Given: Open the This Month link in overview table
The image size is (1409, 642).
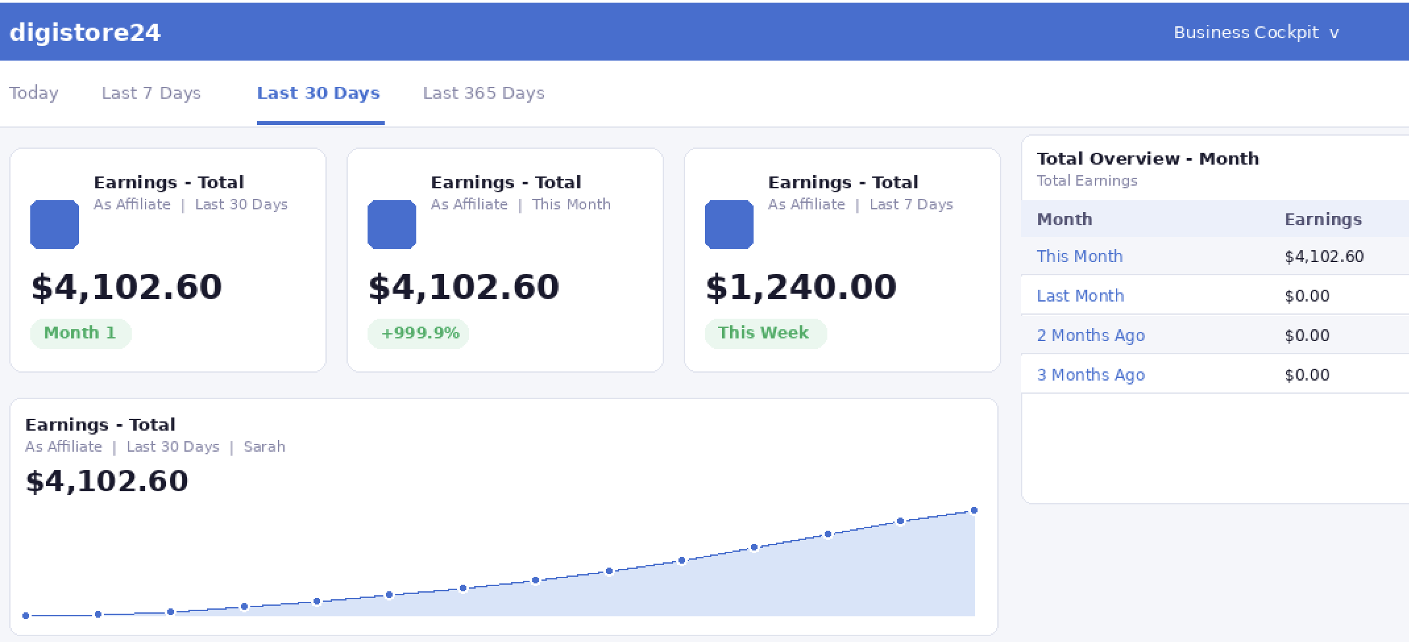Looking at the screenshot, I should pos(1080,256).
